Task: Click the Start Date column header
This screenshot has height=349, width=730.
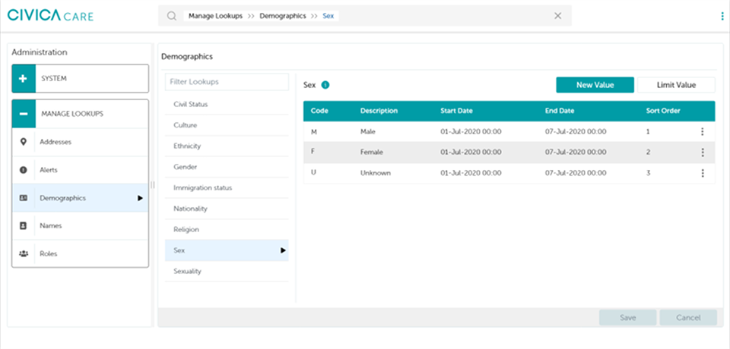Action: [x=456, y=111]
